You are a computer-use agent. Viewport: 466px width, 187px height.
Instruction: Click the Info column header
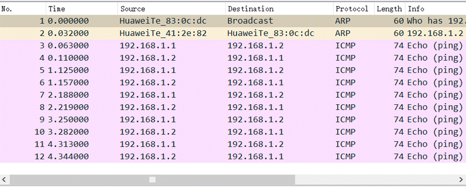click(x=436, y=9)
